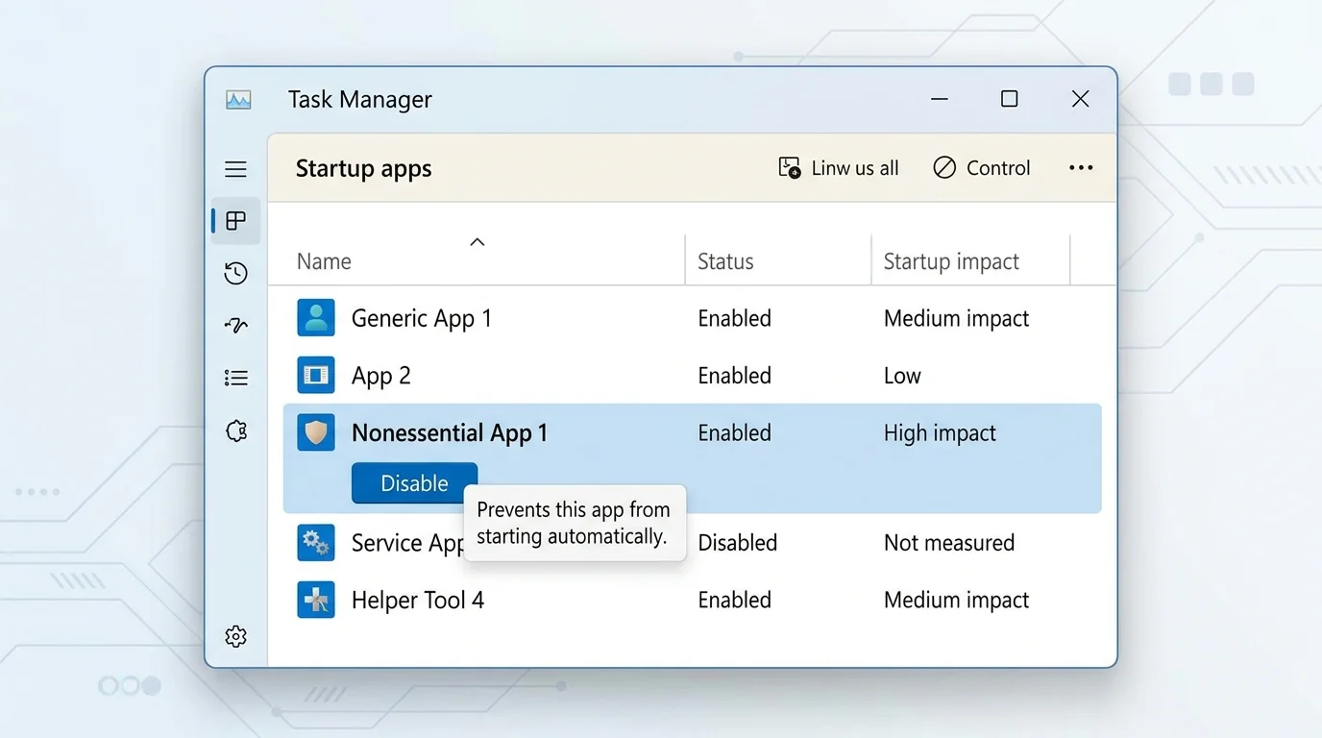
Task: Click the sort arrow above Name column
Action: tap(477, 242)
